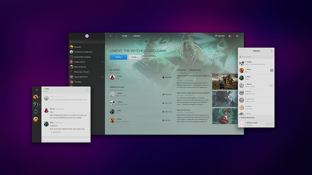312x175 pixels.
Task: Open the three-dots options beside game search
Action: click(x=102, y=42)
